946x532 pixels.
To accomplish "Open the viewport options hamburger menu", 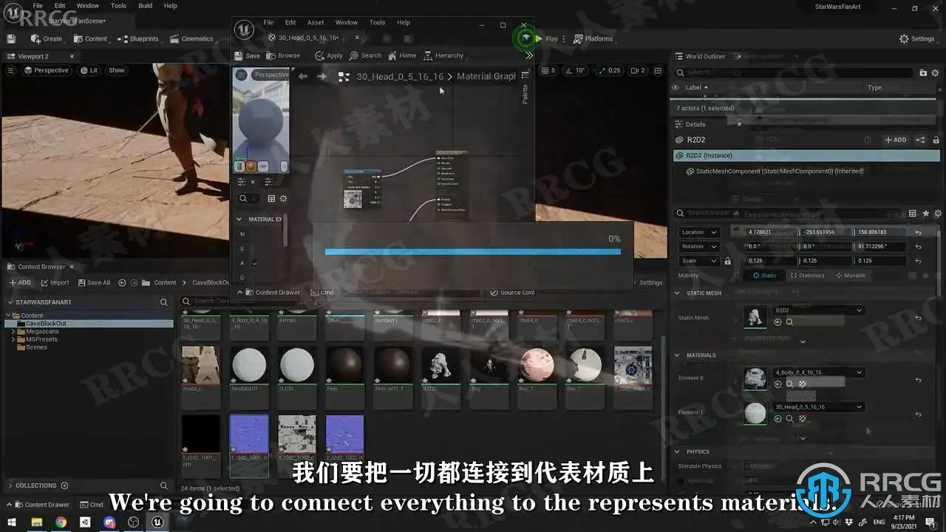I will click(10, 70).
